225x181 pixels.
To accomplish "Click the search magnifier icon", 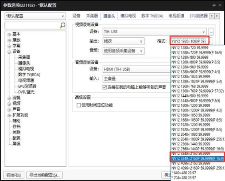I will click(x=62, y=25).
